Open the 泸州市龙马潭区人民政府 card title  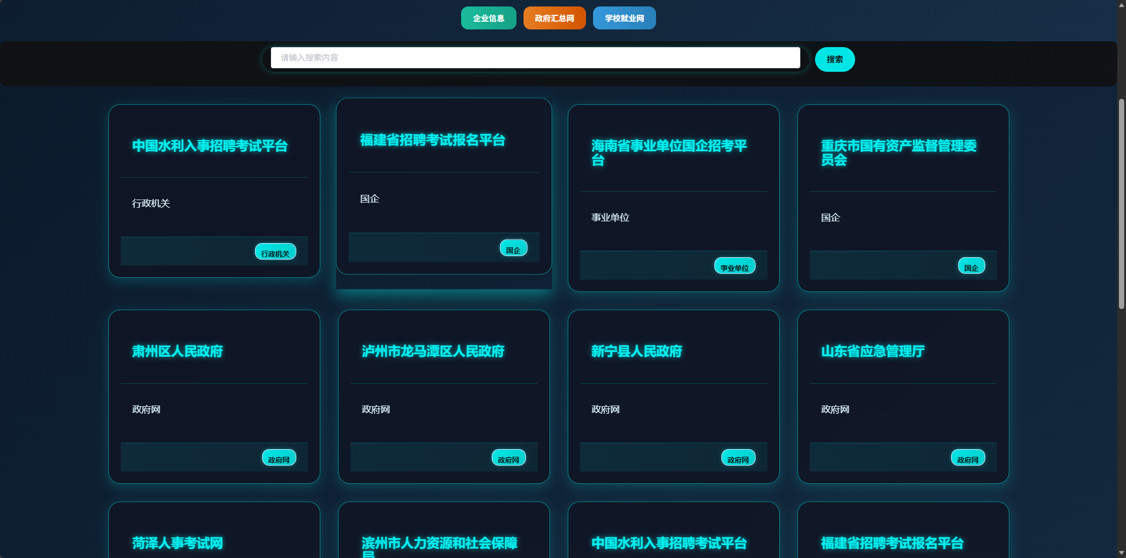point(433,351)
